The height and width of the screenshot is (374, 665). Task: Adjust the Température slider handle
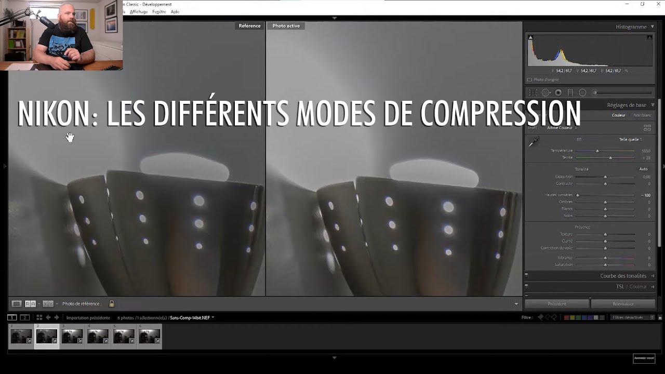pyautogui.click(x=597, y=151)
